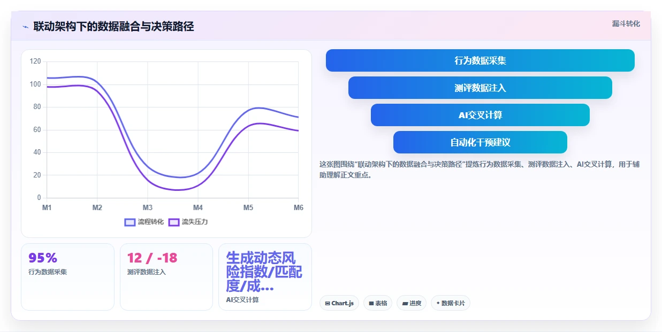Viewport: 662px width, 332px height.
Task: Click the 进度 tag chip
Action: (412, 303)
